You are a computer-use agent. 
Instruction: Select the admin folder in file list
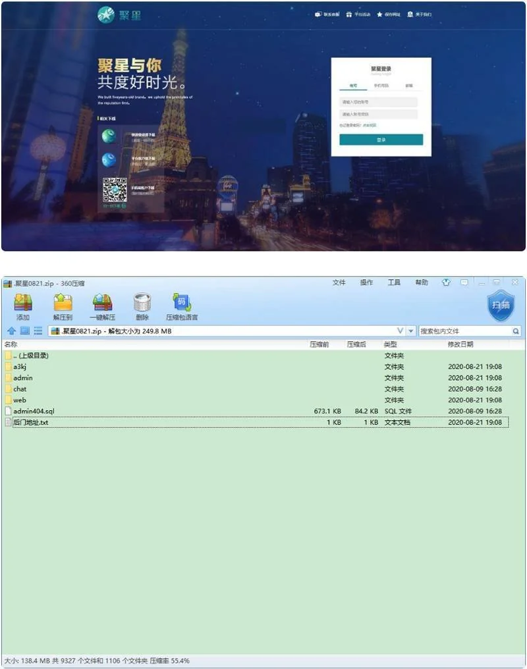[x=22, y=378]
